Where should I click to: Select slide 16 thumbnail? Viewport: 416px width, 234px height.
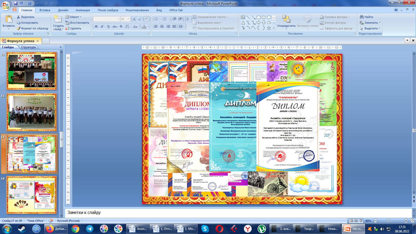click(31, 112)
